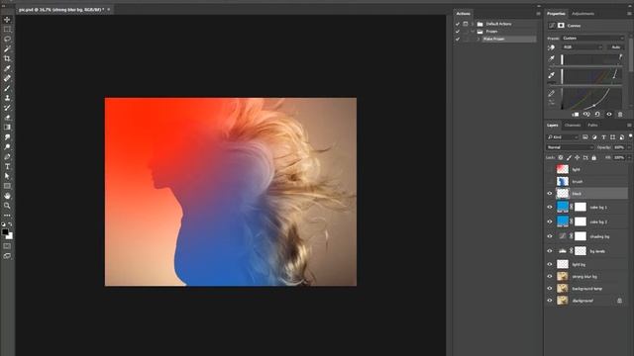Select the Zoom tool
The height and width of the screenshot is (356, 634).
(x=7, y=206)
